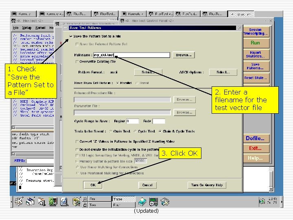Click Reset State in Control Panel
The width and height of the screenshot is (293, 220).
pos(256,78)
